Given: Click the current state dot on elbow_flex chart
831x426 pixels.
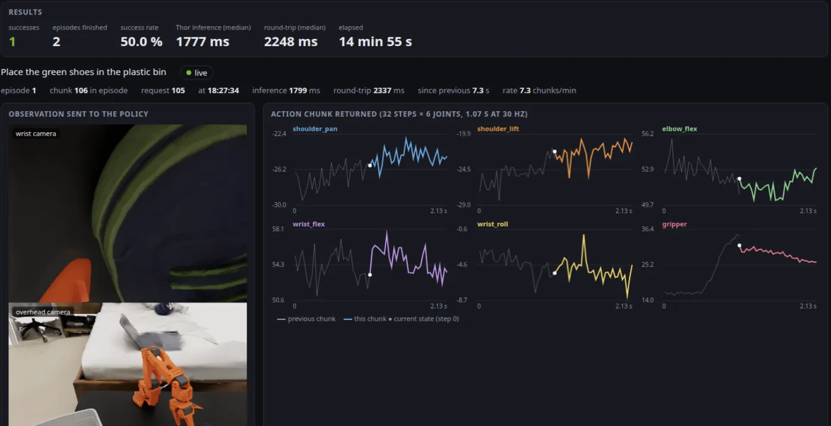Looking at the screenshot, I should (x=739, y=178).
